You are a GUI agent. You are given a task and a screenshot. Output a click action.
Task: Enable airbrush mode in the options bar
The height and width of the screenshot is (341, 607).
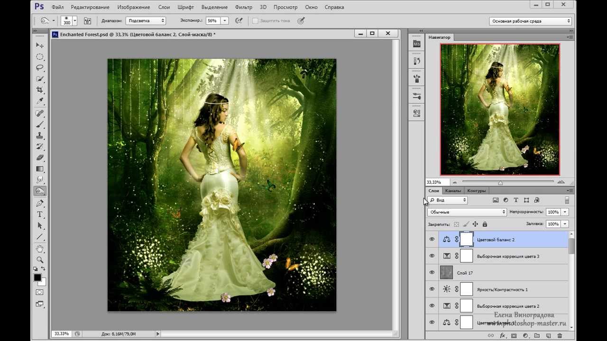(239, 21)
